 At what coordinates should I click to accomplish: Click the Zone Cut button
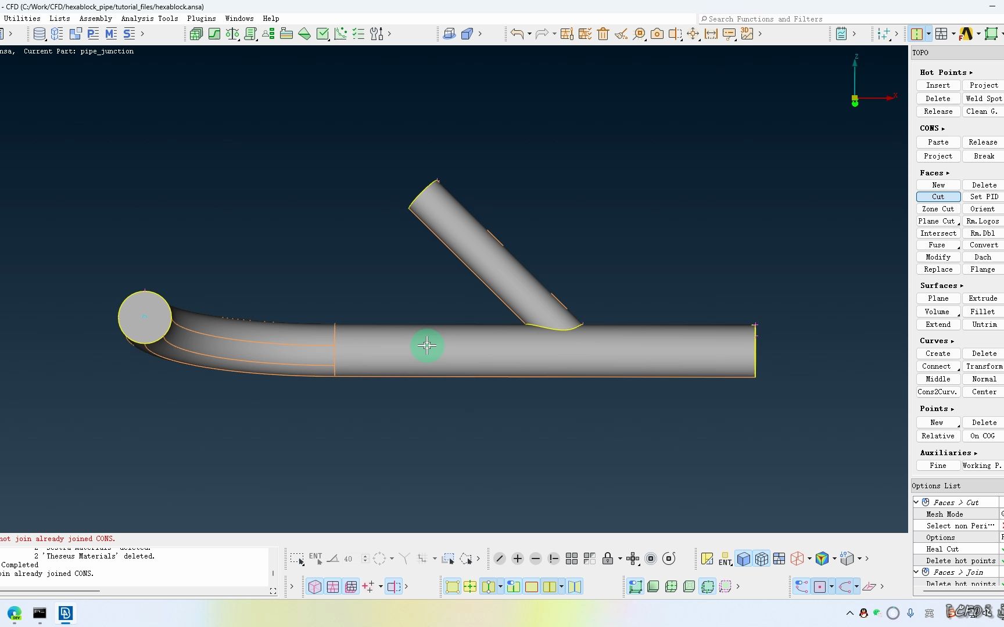click(938, 209)
